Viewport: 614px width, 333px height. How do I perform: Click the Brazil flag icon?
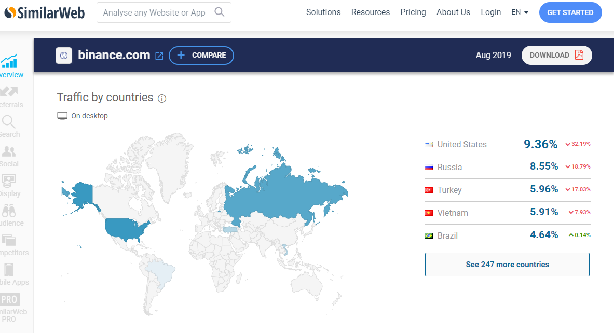(429, 235)
